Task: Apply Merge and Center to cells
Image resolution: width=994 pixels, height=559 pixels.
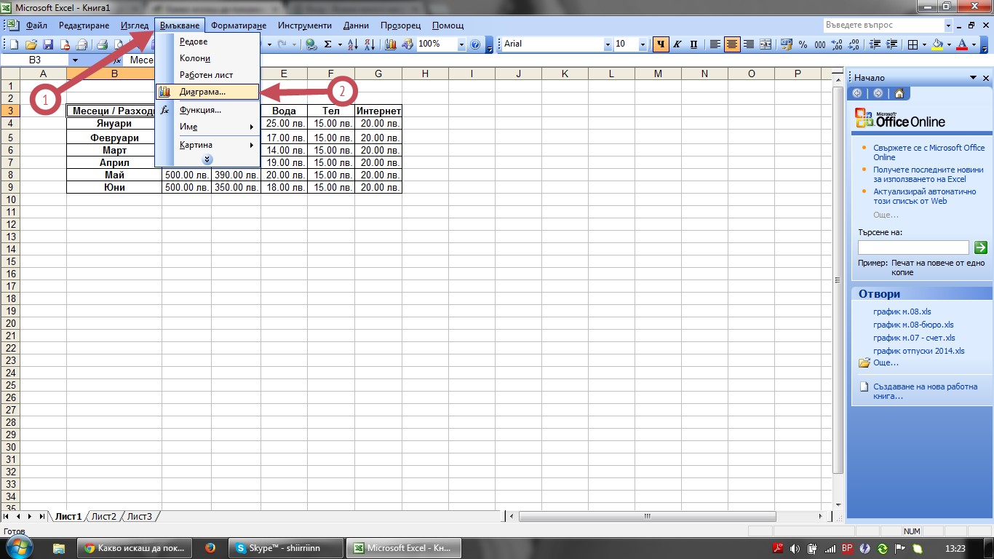Action: click(766, 44)
